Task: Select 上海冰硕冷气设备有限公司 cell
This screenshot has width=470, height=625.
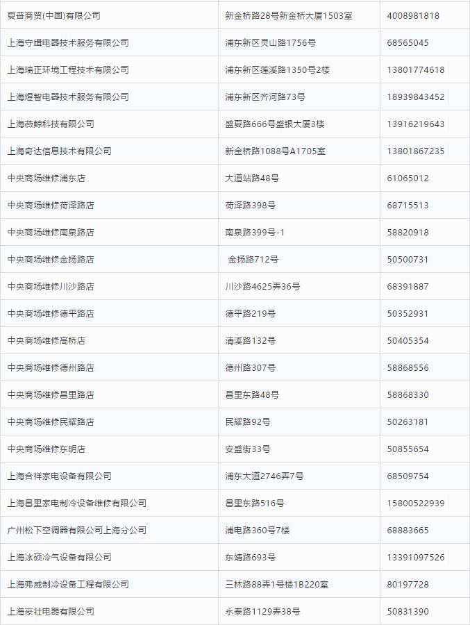Action: [x=109, y=558]
